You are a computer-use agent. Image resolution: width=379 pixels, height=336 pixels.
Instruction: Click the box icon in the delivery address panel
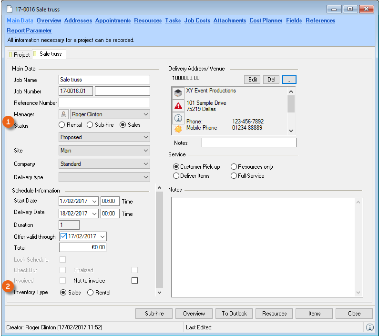click(178, 93)
